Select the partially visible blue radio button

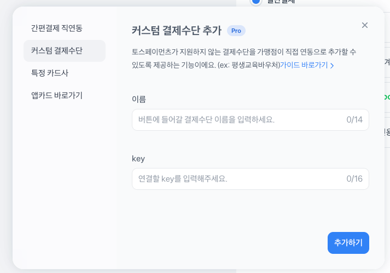pyautogui.click(x=255, y=2)
